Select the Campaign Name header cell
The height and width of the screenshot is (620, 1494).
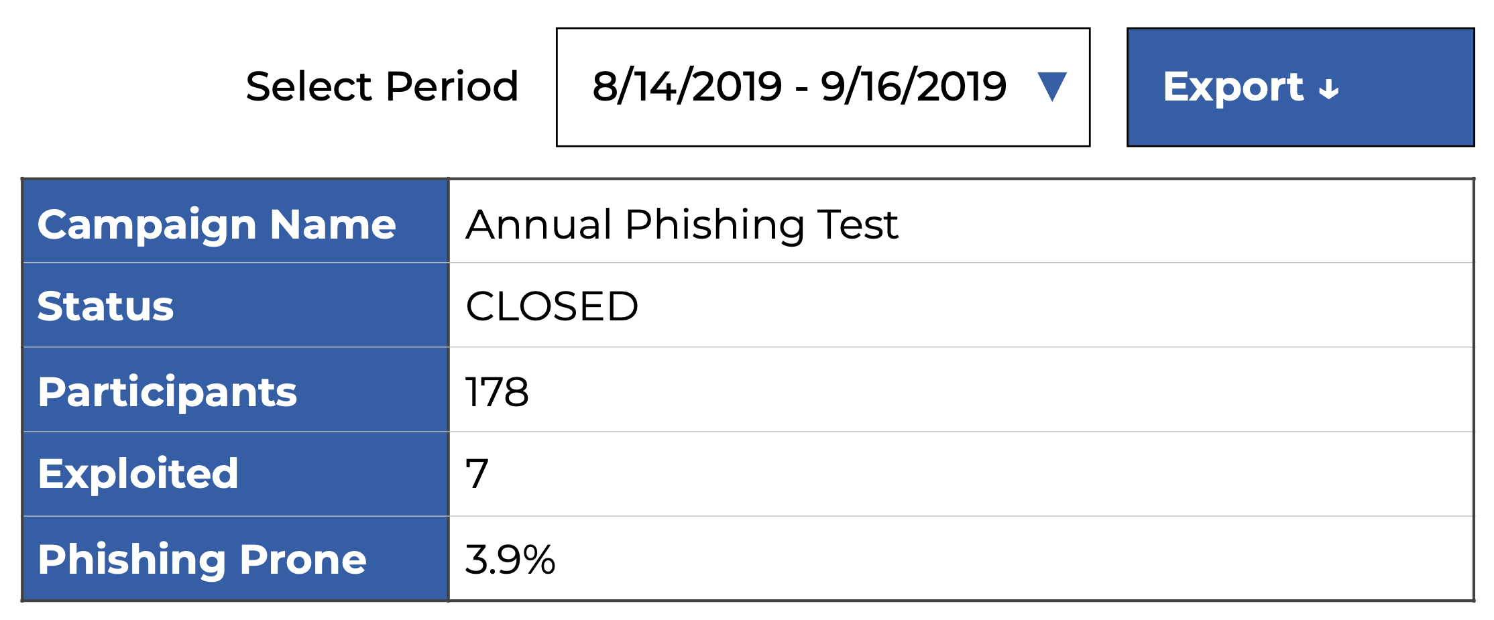pyautogui.click(x=236, y=223)
